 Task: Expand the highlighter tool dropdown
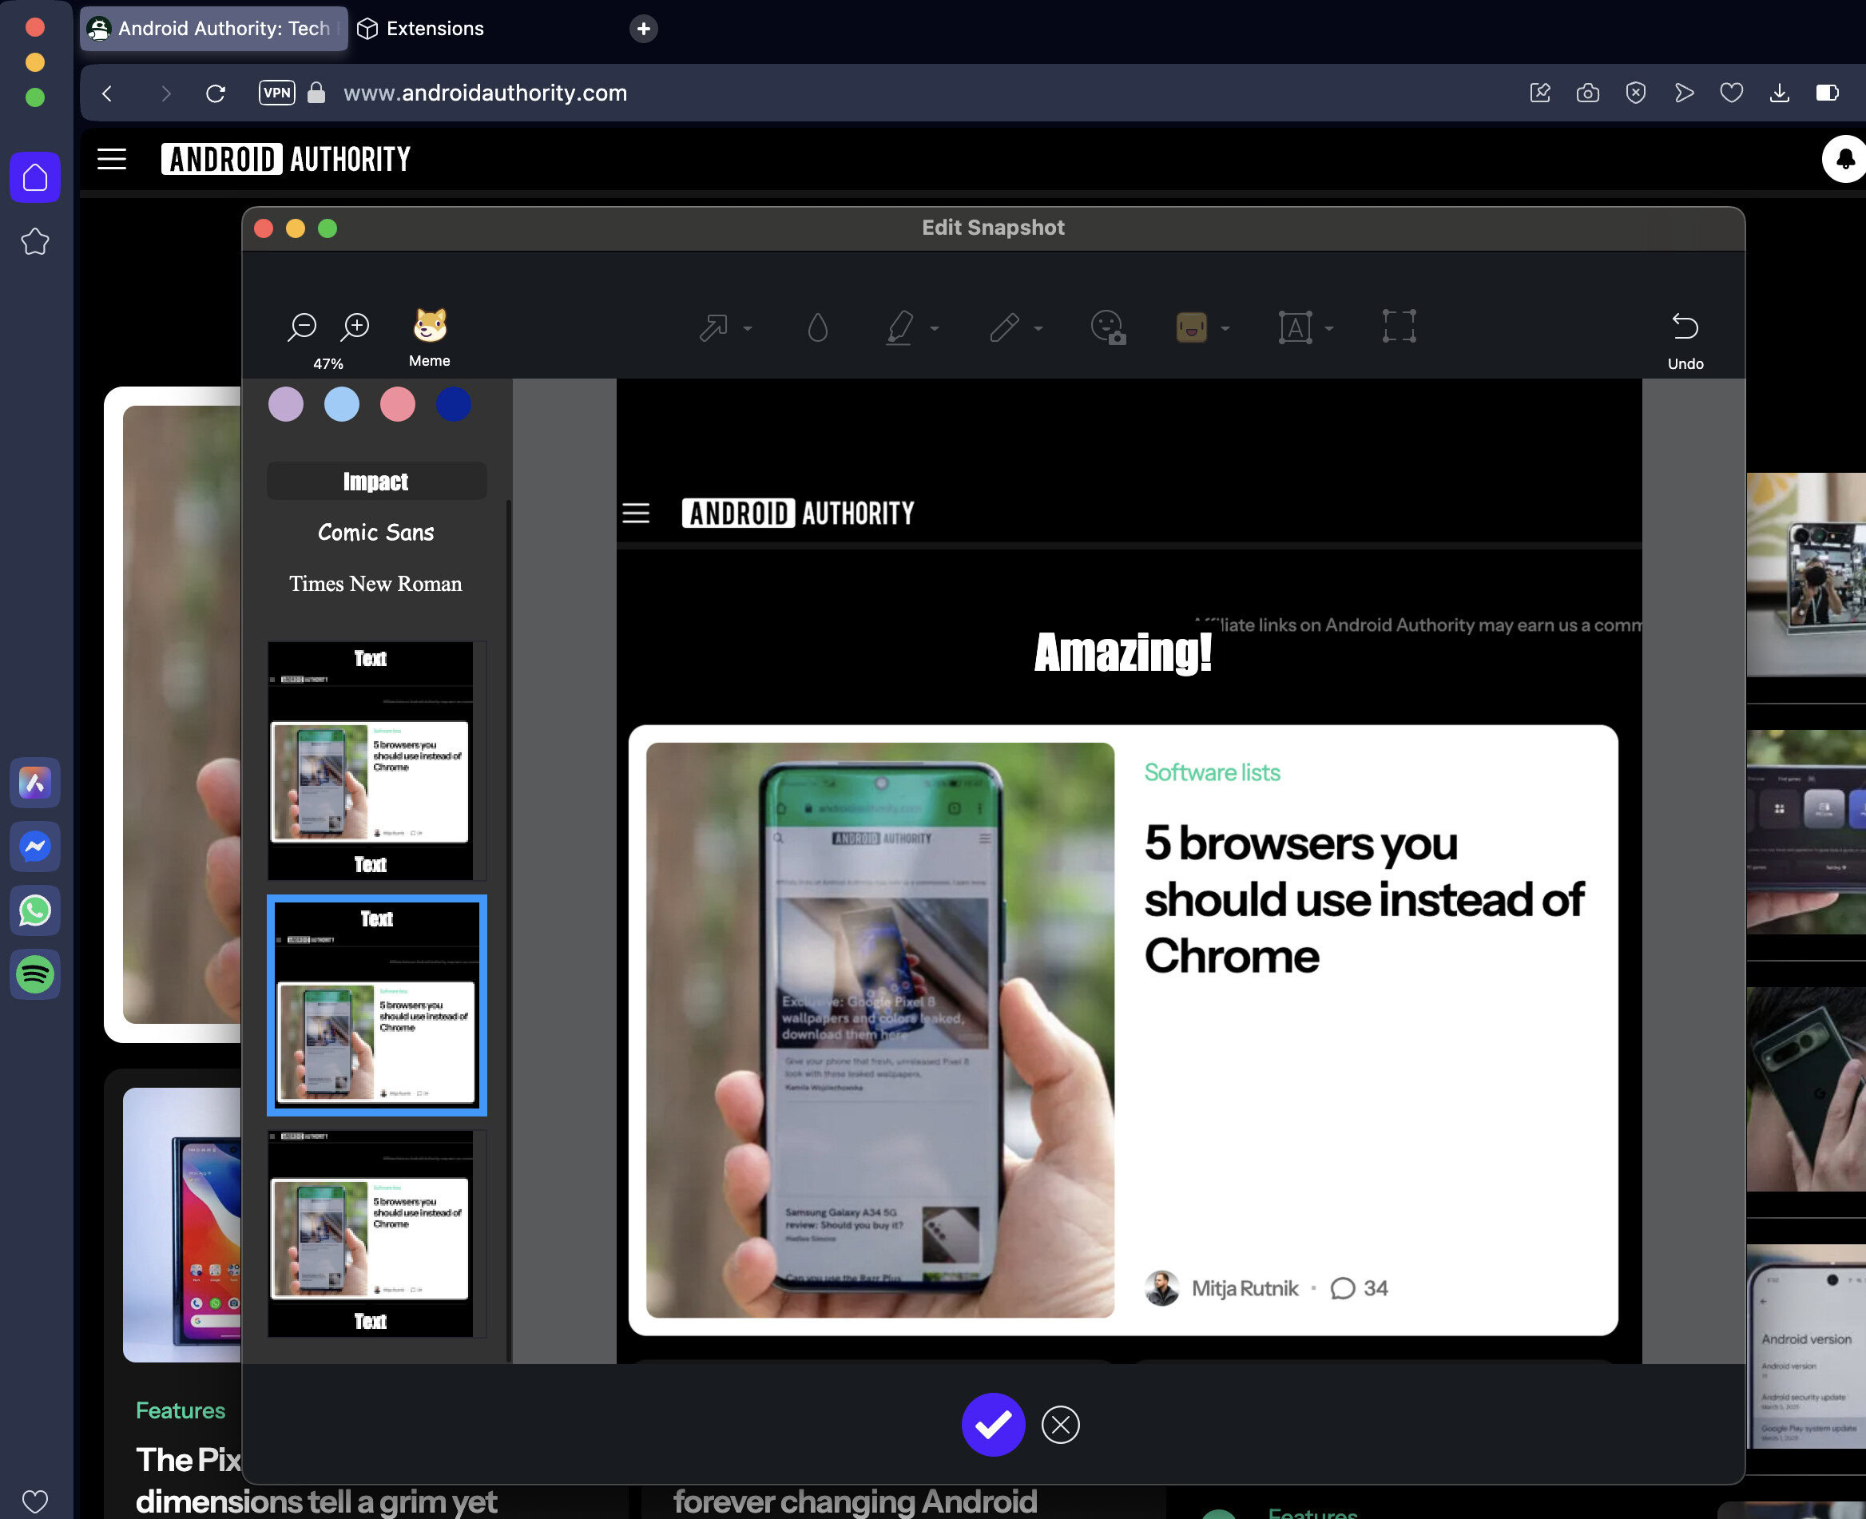935,329
